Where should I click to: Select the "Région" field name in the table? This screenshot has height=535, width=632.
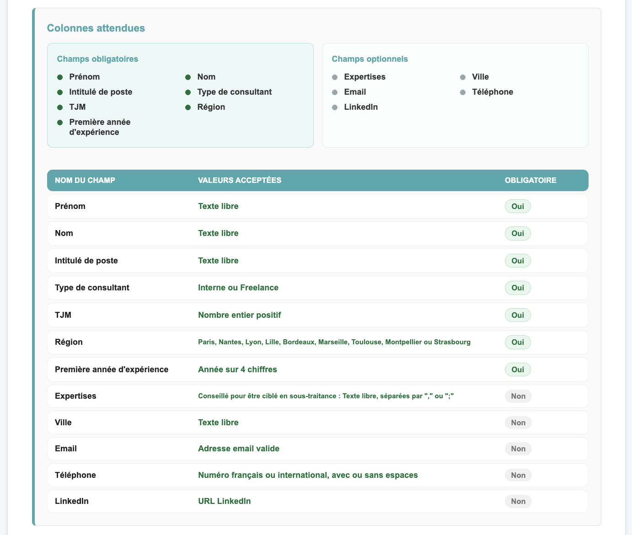coord(69,342)
